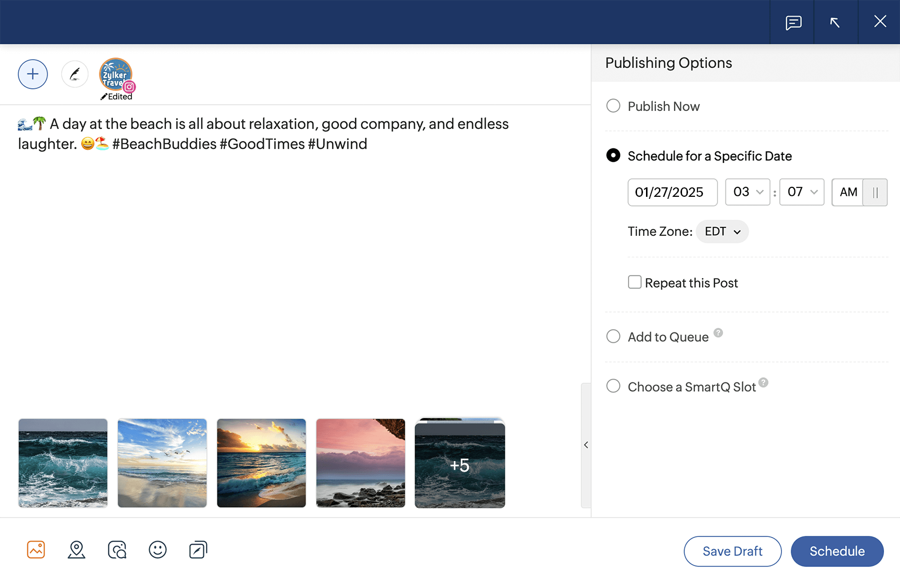Click the date field 01/27/2025
900x583 pixels.
pos(672,192)
